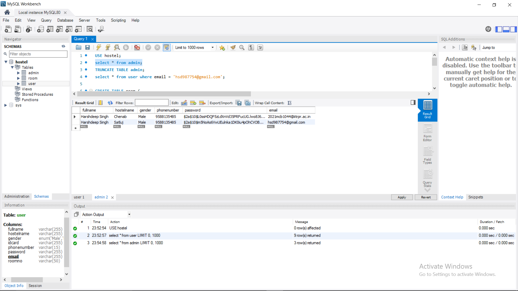Image resolution: width=518 pixels, height=291 pixels.
Task: Toggle continue-on-error execution icon
Action: point(137,47)
